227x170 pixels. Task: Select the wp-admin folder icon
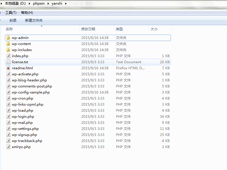point(8,38)
